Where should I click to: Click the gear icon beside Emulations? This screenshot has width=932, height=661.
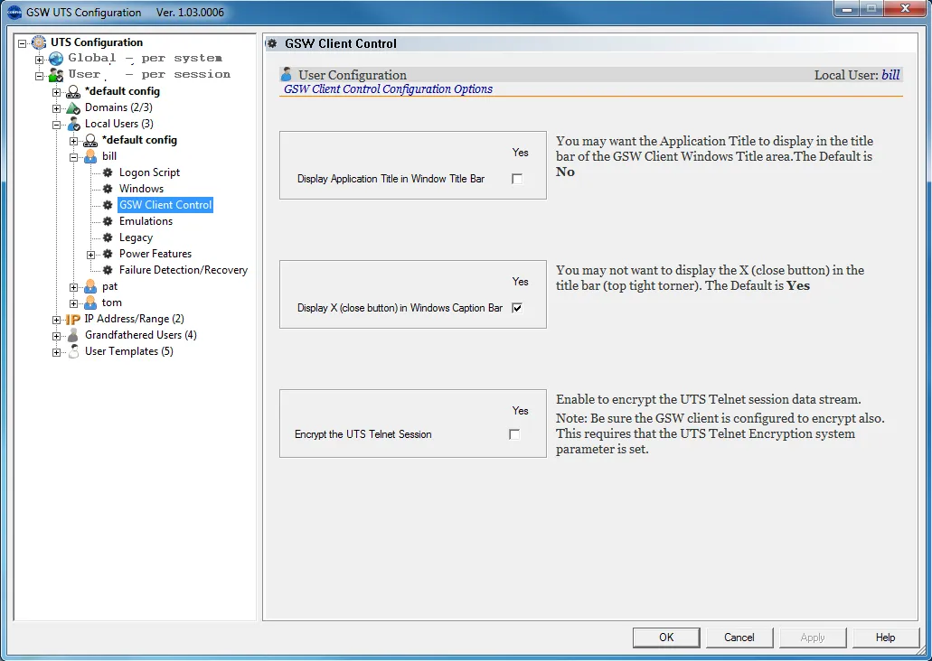(x=108, y=221)
